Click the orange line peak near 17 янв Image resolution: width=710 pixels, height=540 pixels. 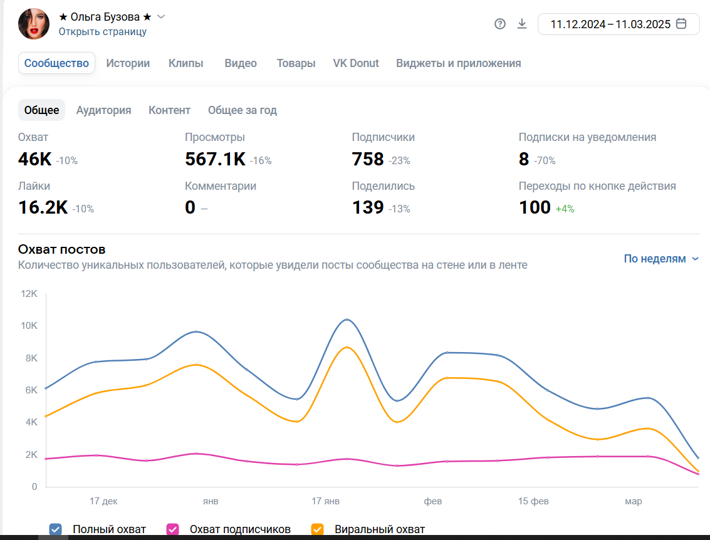pos(347,347)
